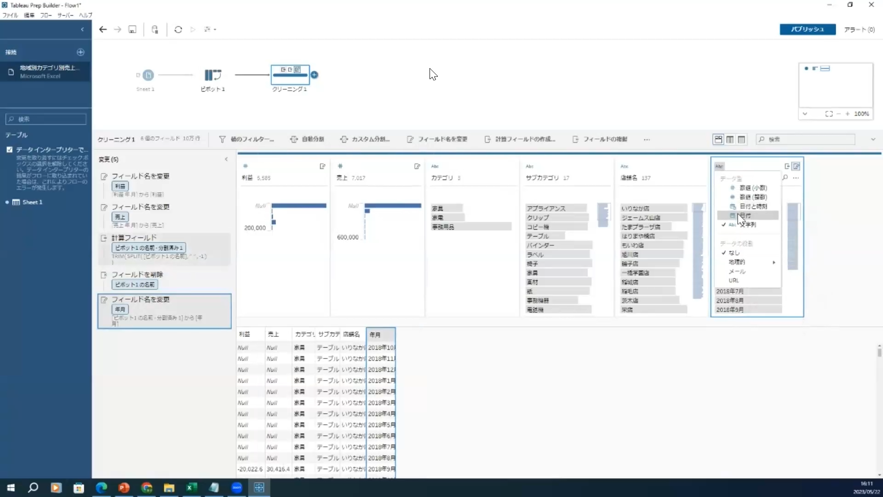883x497 pixels.
Task: Toggle データインタープリター checkbox
Action: coord(10,150)
